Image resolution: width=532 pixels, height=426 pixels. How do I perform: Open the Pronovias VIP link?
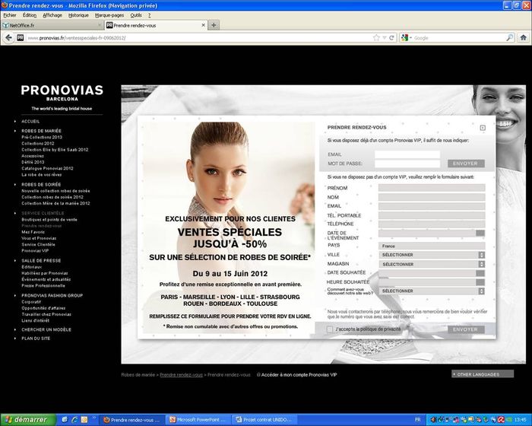[x=35, y=251]
